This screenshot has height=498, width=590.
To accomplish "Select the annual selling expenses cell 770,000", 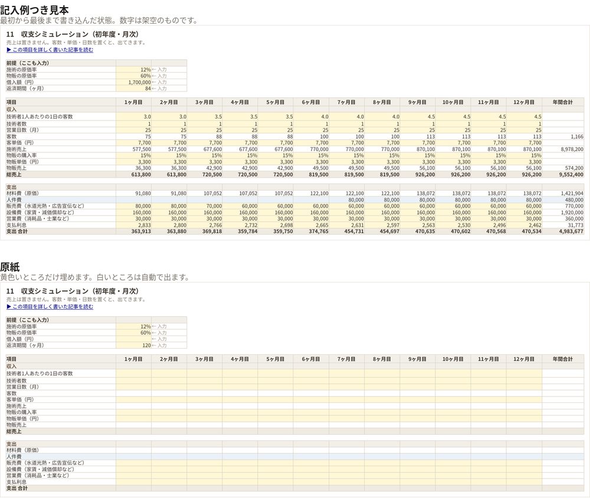I will (x=563, y=206).
